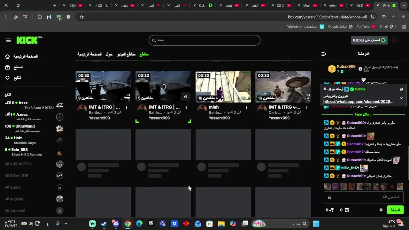The image size is (409, 230).
Task: Open the Following heart sidebar item
Action: pos(13,78)
